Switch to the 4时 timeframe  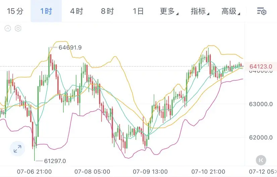point(77,11)
